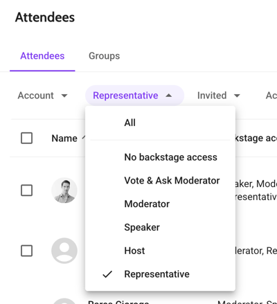Select Vote & Ask Moderator option
Image resolution: width=277 pixels, height=304 pixels.
coord(160,181)
